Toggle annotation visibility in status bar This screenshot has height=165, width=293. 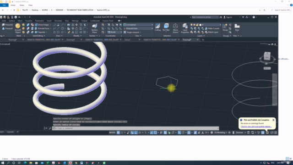[x=195, y=132]
